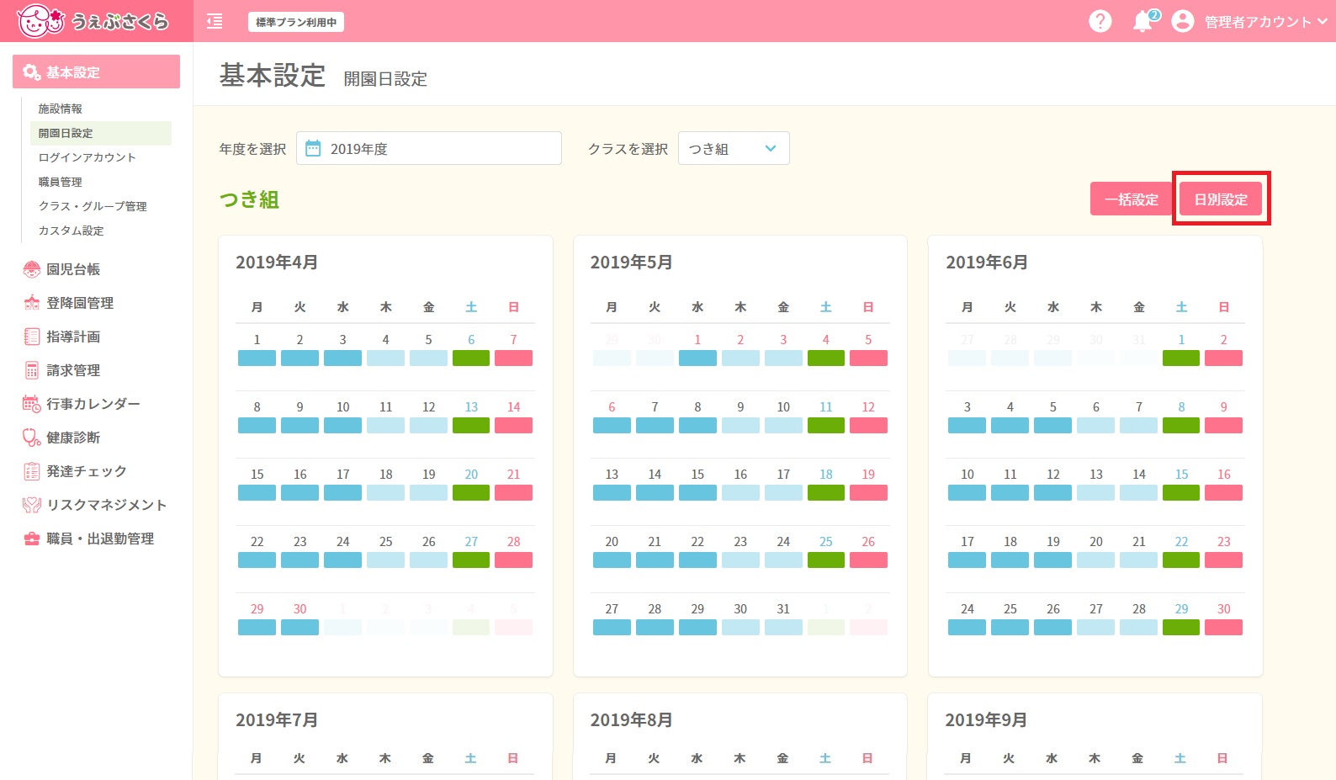
Task: Click the 園児台帳 child icon
Action: pyautogui.click(x=32, y=269)
